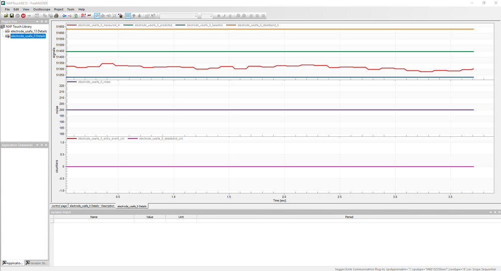Open the Help menu
This screenshot has height=271, width=501.
click(81, 9)
